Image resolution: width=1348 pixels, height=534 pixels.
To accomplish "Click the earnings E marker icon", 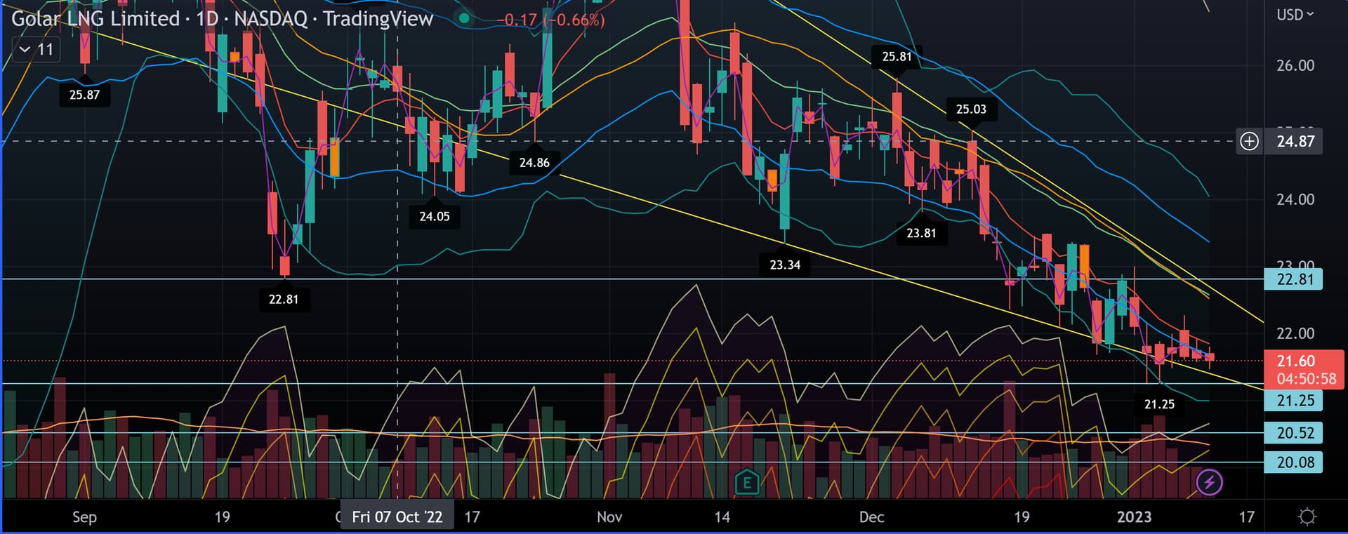I will (x=746, y=482).
